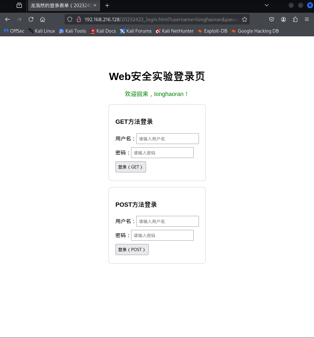Open the Kali Linux bookmark
314x338 pixels.
click(x=42, y=31)
